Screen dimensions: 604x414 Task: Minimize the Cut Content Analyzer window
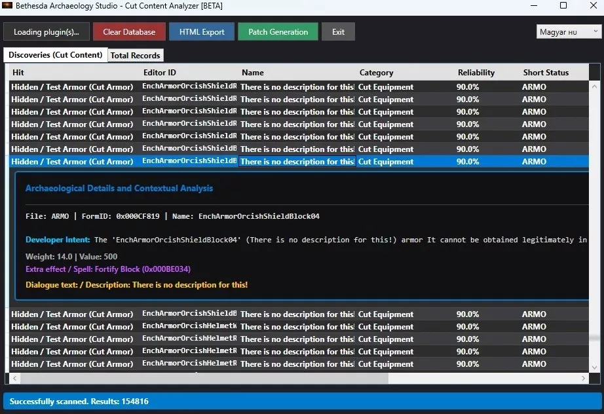click(534, 5)
